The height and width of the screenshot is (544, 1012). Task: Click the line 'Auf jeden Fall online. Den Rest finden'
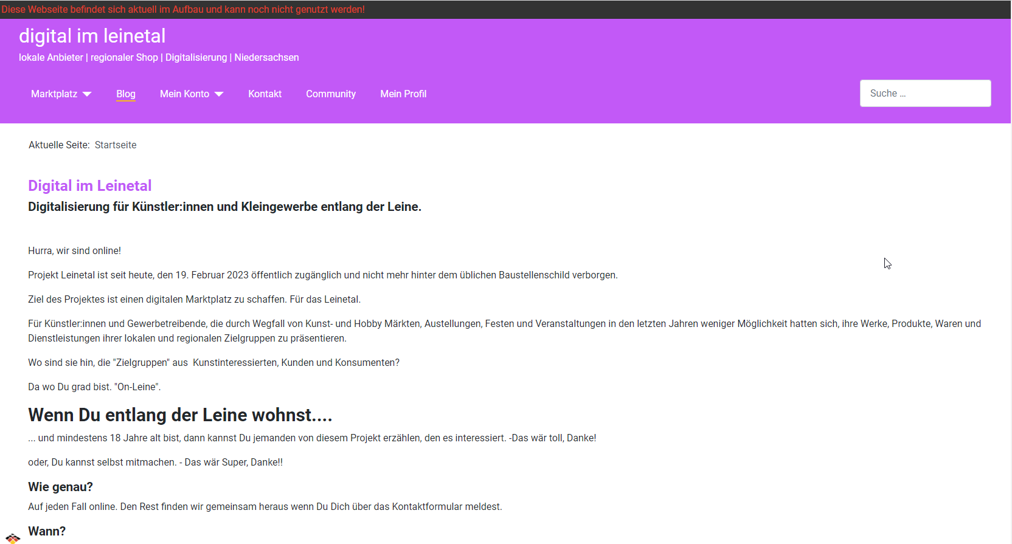click(265, 506)
